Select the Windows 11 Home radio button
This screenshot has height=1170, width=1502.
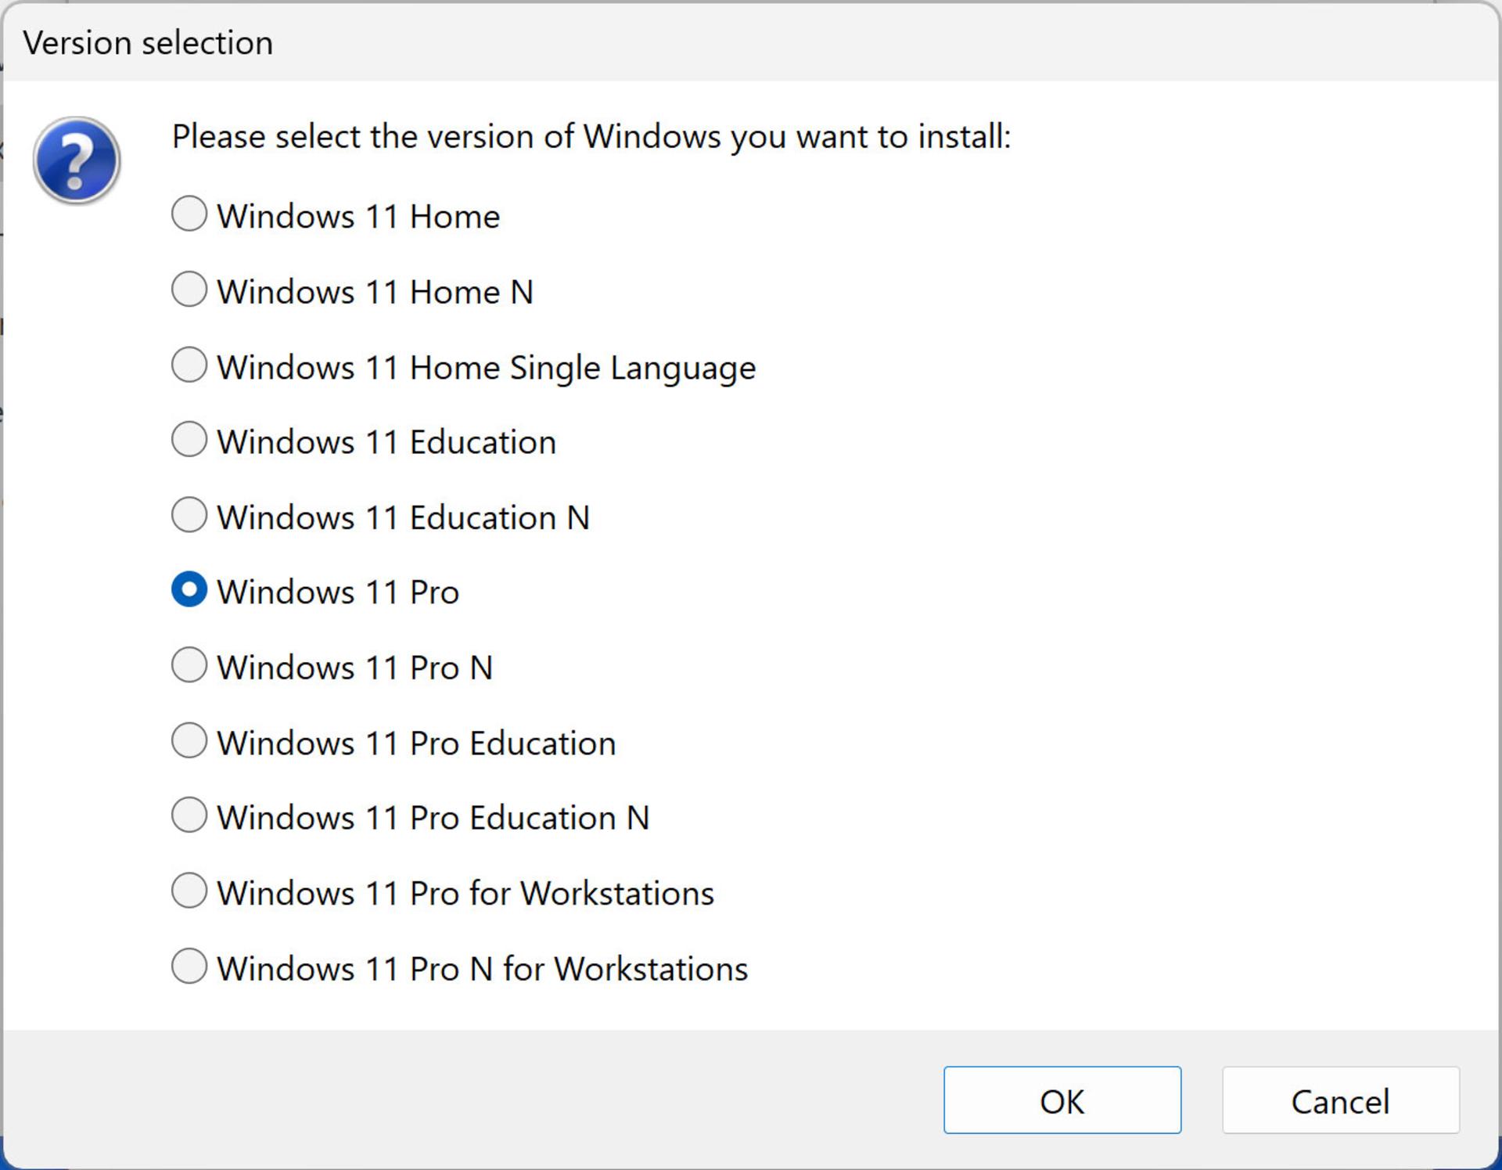(x=189, y=214)
